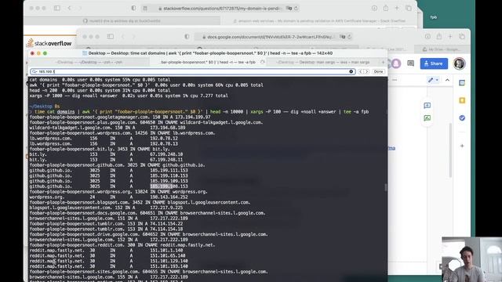
Task: Open a new tab in the Google Docs Safari window
Action: 450,37
